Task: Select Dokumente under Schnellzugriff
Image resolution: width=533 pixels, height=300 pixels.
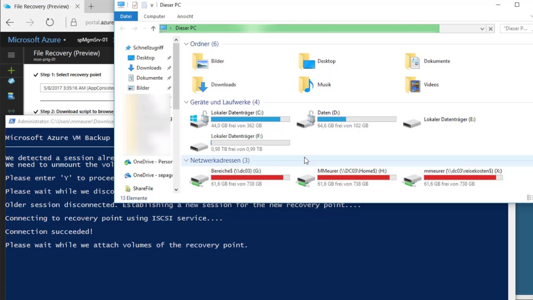Action: (145, 78)
